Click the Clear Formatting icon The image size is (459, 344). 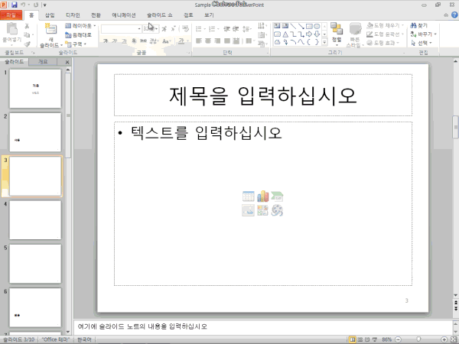(x=185, y=29)
